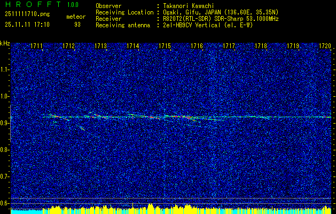
Task: Click the 1.0 kHz axis label
Action: pos(4,96)
